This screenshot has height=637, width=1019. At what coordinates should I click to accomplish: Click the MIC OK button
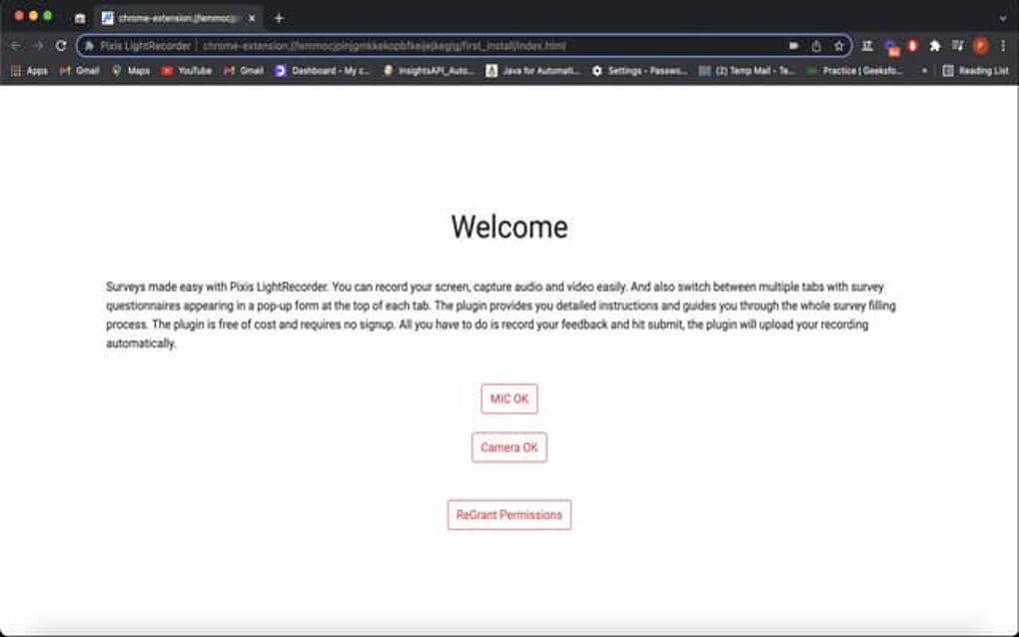[509, 398]
